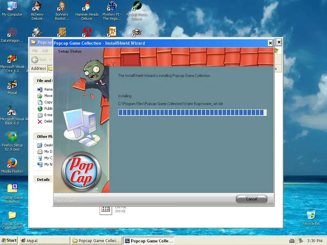The height and width of the screenshot is (245, 327).
Task: Collapse File and Folder Tasks panel header
Action: (43, 81)
